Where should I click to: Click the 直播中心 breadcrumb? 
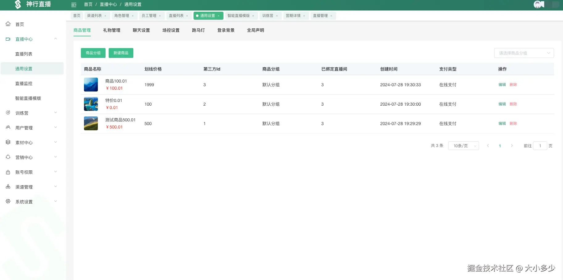click(x=108, y=4)
